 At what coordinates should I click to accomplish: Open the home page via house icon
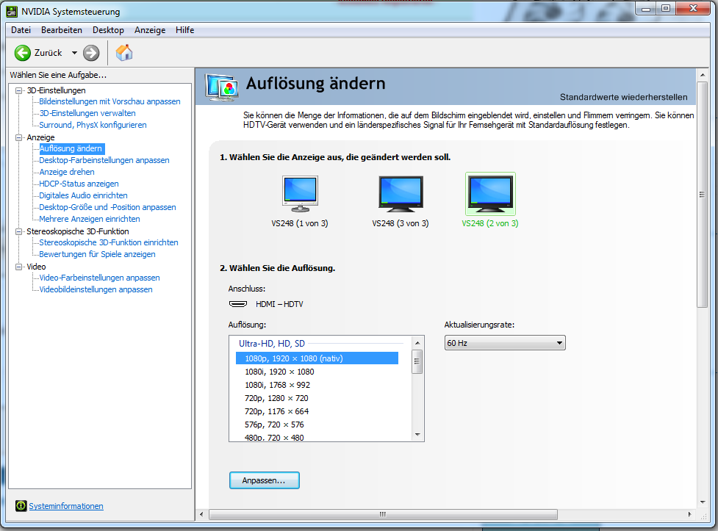[x=124, y=53]
